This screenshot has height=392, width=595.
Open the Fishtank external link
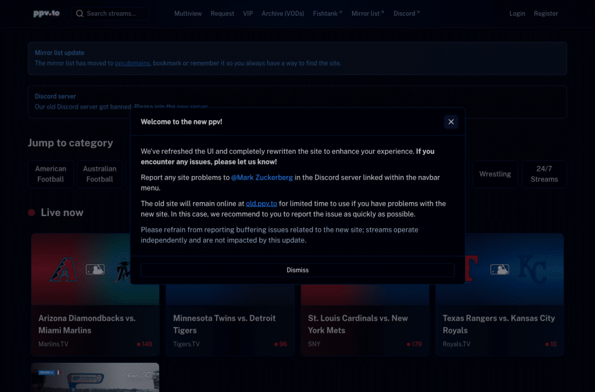point(328,14)
